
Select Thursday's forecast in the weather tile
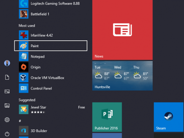[141, 73]
